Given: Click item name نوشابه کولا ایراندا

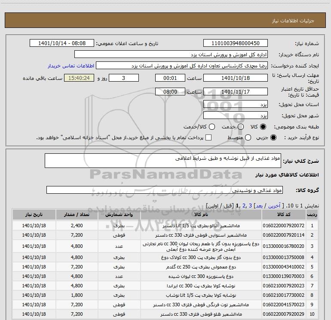Looking at the screenshot, I should (x=201, y=286).
